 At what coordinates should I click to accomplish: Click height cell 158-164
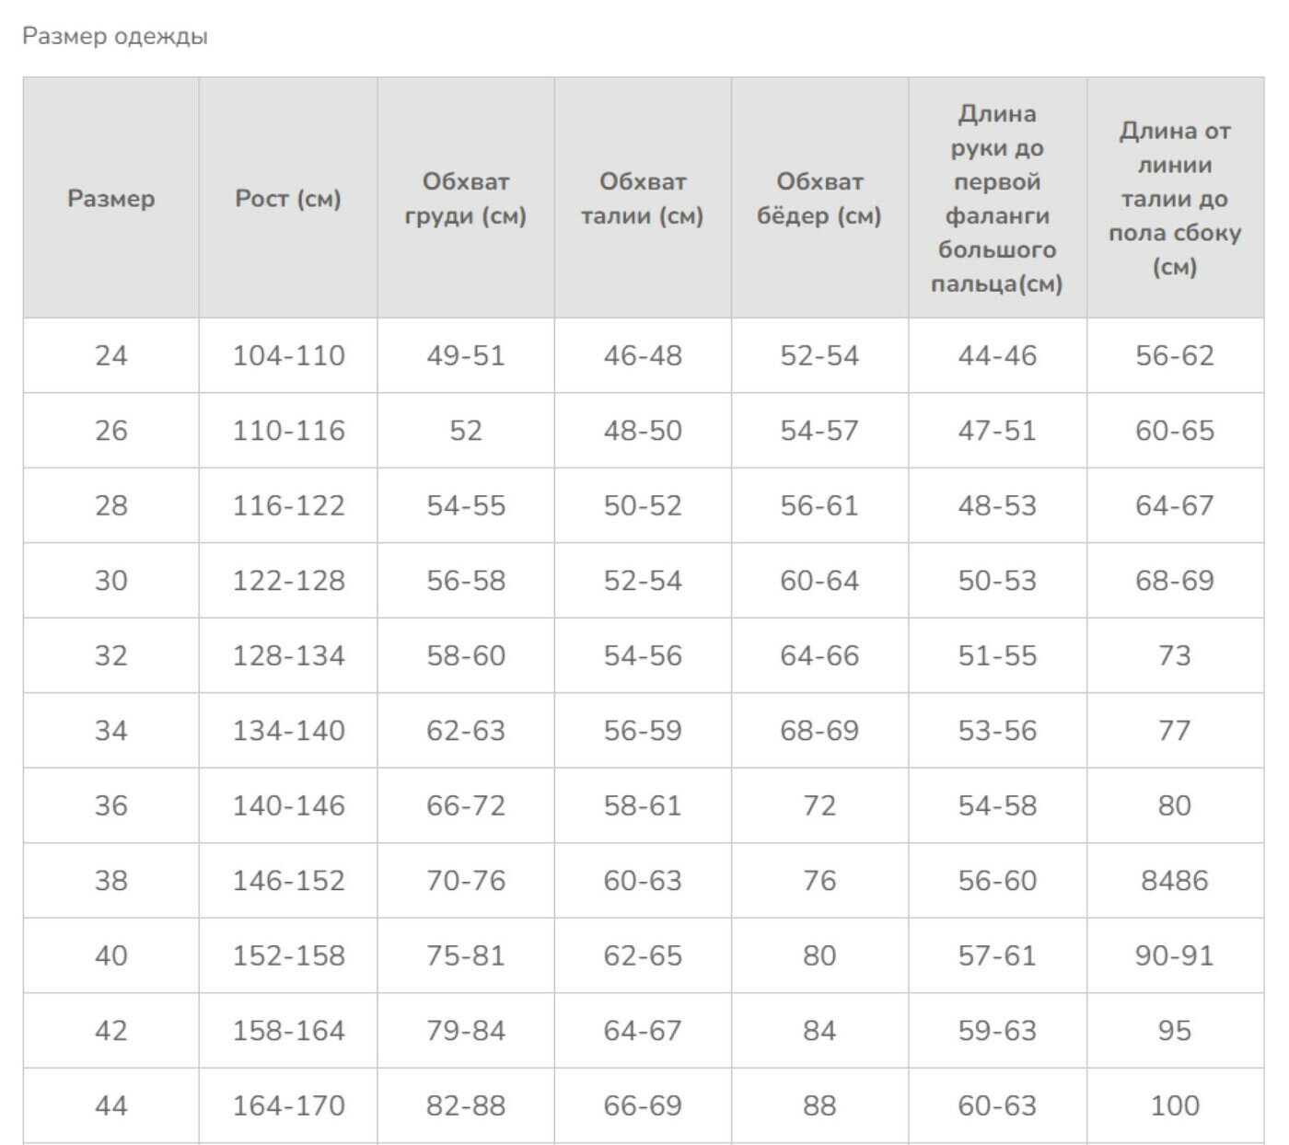tap(288, 1031)
